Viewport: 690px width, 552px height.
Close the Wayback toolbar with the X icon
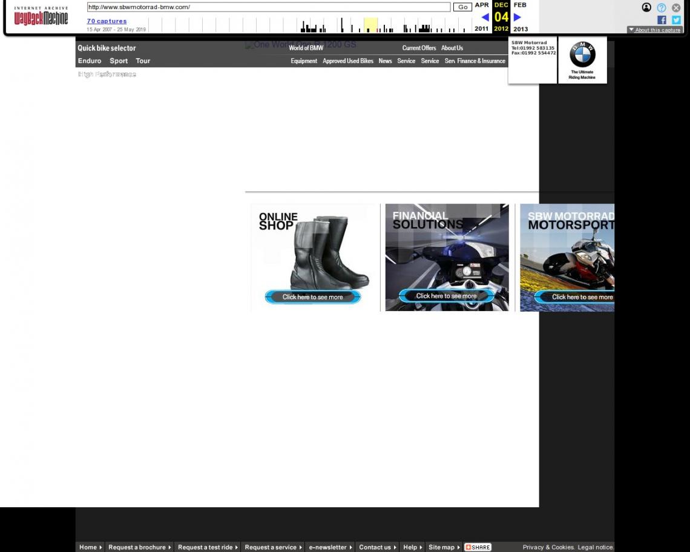coord(676,7)
